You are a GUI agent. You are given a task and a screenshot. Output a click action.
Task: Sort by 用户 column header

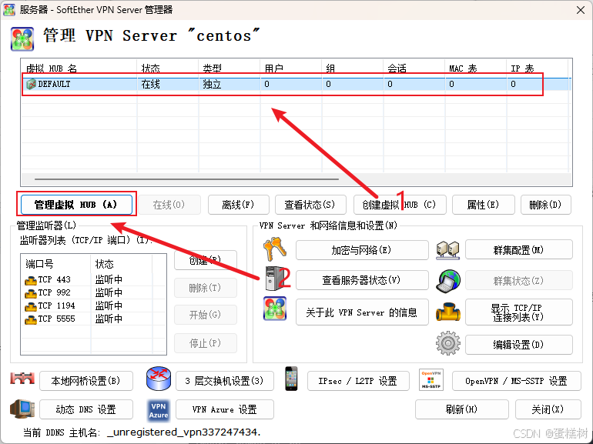291,68
